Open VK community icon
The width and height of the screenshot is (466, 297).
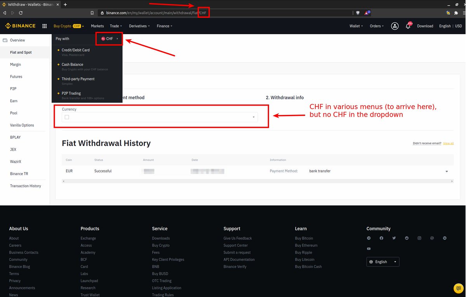445,238
